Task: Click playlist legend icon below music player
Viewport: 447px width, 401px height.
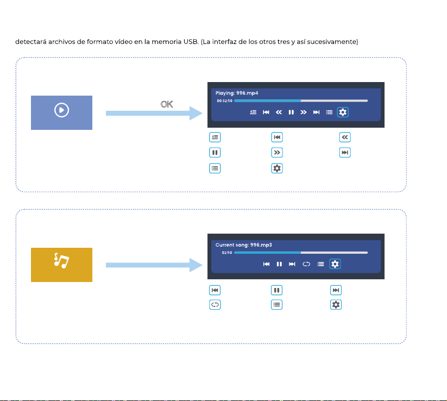Action: (276, 305)
